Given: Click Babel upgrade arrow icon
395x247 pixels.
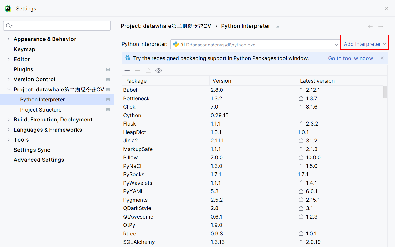Looking at the screenshot, I should tap(301, 90).
